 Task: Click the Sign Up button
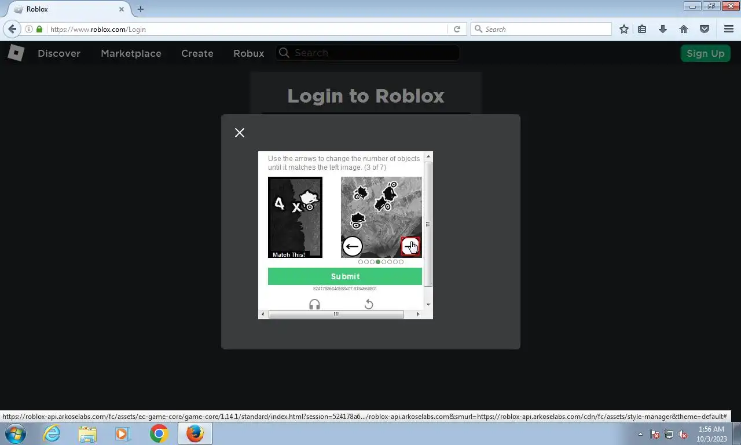tap(705, 53)
